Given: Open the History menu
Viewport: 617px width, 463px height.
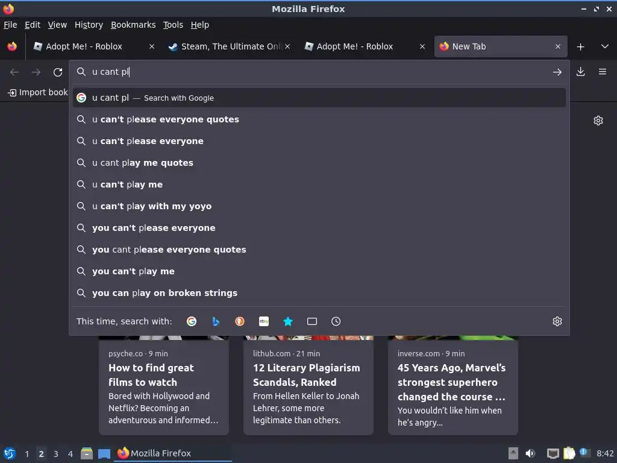Looking at the screenshot, I should click(89, 25).
